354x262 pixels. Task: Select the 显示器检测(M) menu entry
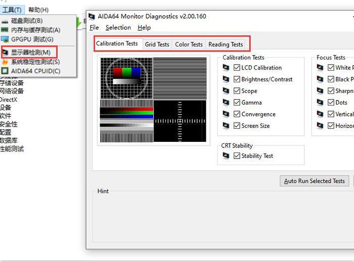pos(31,53)
